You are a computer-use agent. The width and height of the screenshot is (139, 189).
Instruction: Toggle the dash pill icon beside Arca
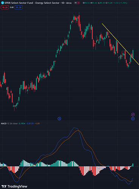(x=76, y=3)
